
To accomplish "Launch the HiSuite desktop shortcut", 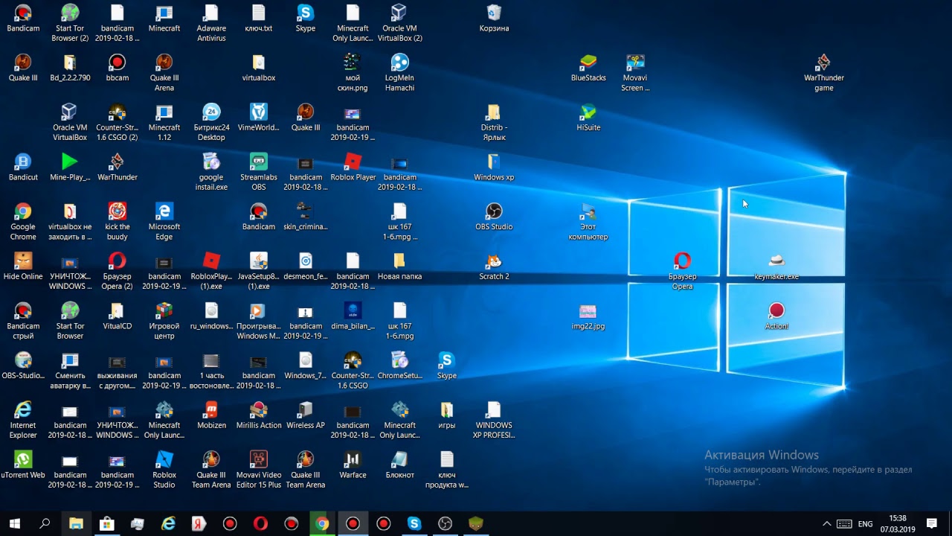I will [588, 118].
